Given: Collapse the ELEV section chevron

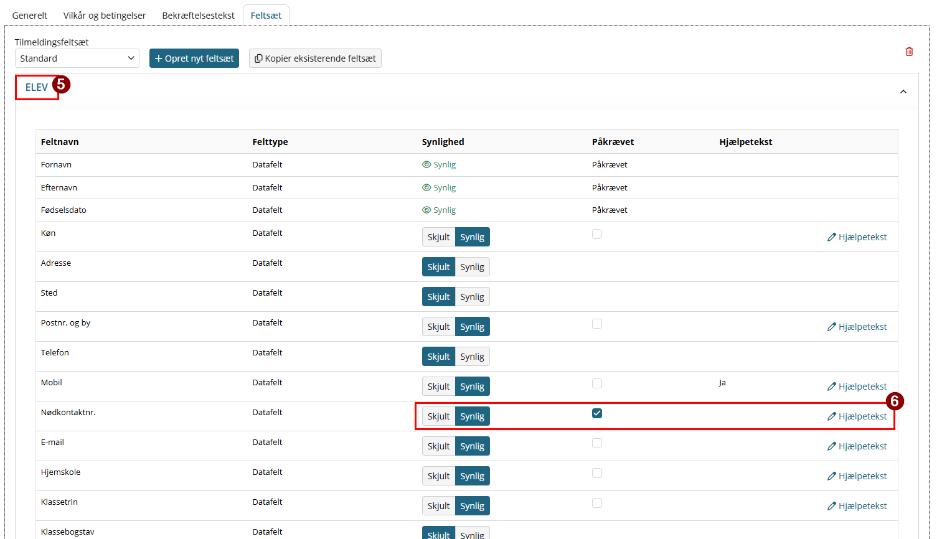Looking at the screenshot, I should tap(903, 91).
